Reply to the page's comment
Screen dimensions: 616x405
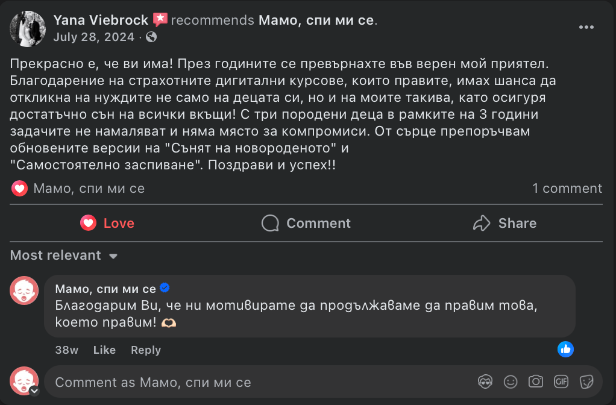tap(146, 350)
